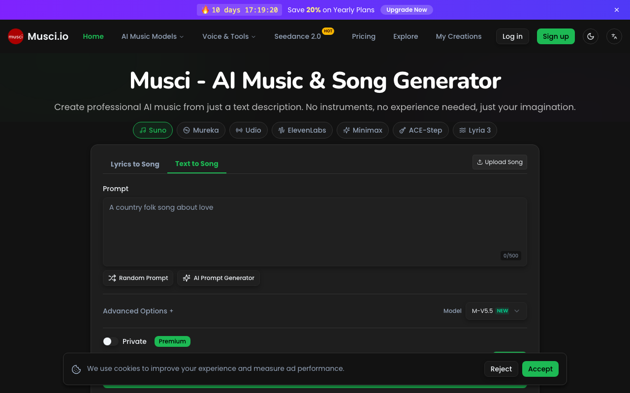The width and height of the screenshot is (630, 393).
Task: Switch to the Lyrics to Song tab
Action: coord(135,164)
